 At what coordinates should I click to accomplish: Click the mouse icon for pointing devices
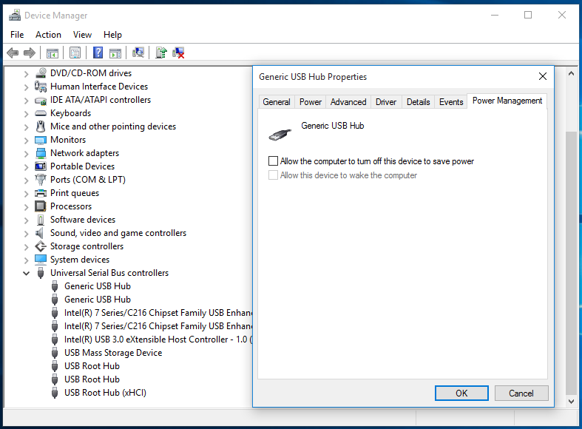[x=41, y=126]
